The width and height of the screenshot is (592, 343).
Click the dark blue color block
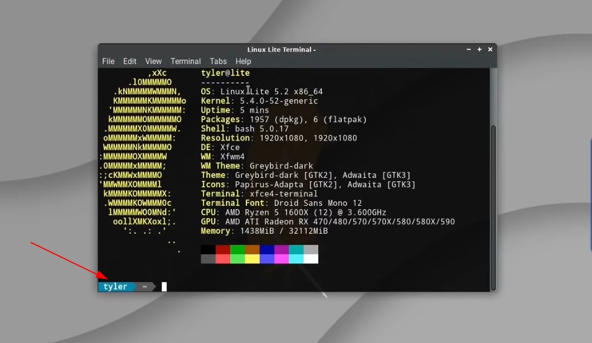[267, 249]
